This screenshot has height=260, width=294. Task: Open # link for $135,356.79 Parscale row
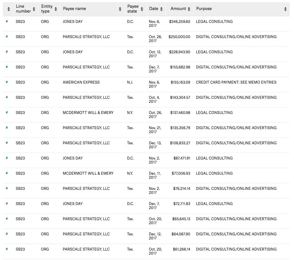pos(7,127)
